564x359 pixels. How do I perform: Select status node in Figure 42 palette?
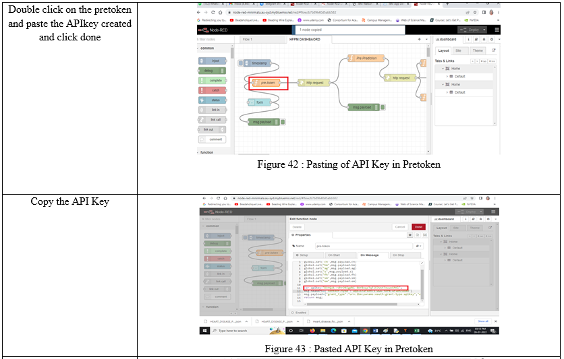click(213, 100)
